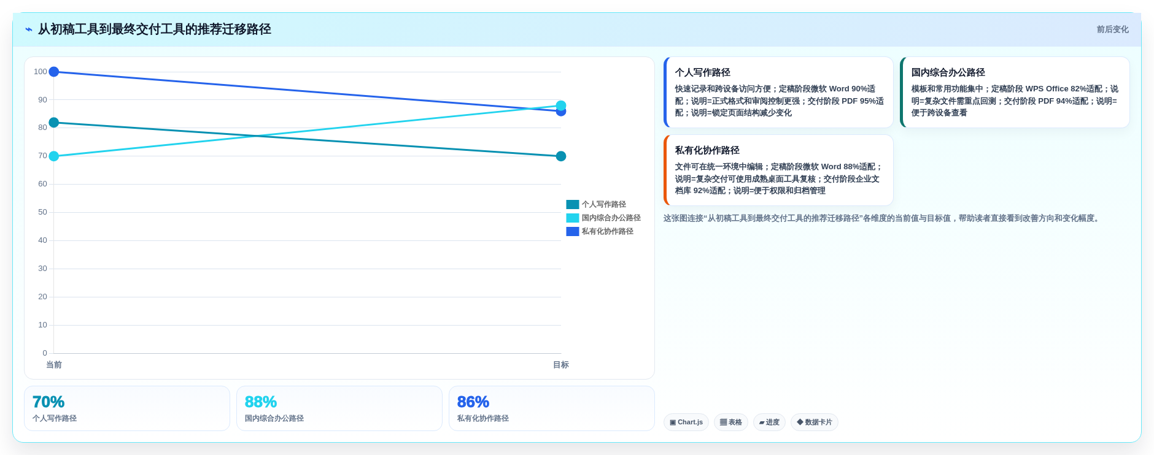Click the 100 y-axis tick label

[41, 72]
